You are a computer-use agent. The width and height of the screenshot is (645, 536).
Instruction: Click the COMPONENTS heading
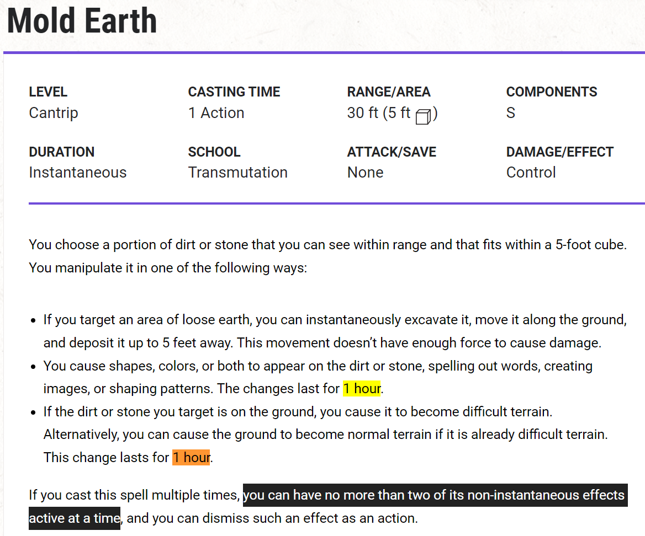552,92
